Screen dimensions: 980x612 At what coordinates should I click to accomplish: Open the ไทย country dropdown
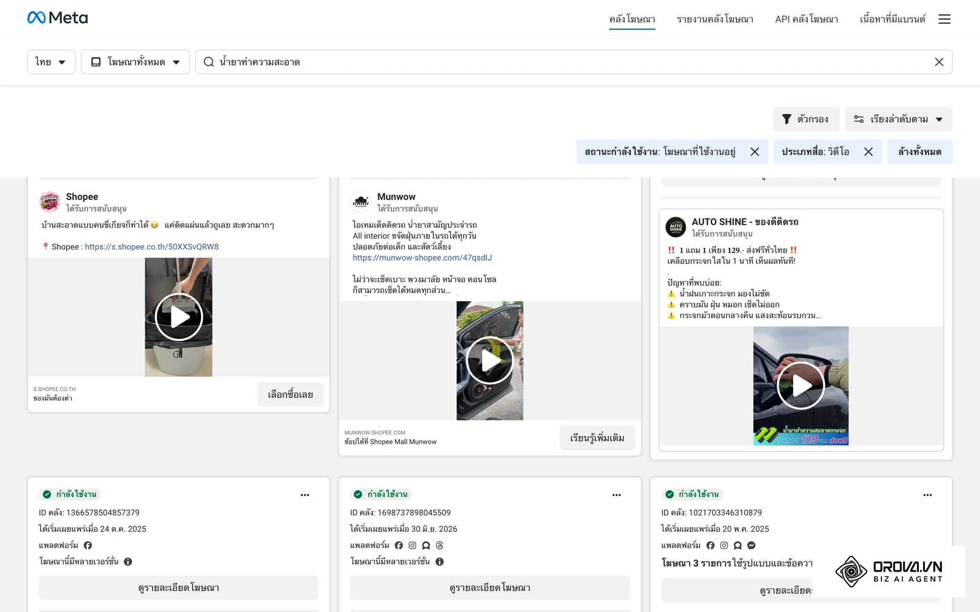(x=51, y=62)
